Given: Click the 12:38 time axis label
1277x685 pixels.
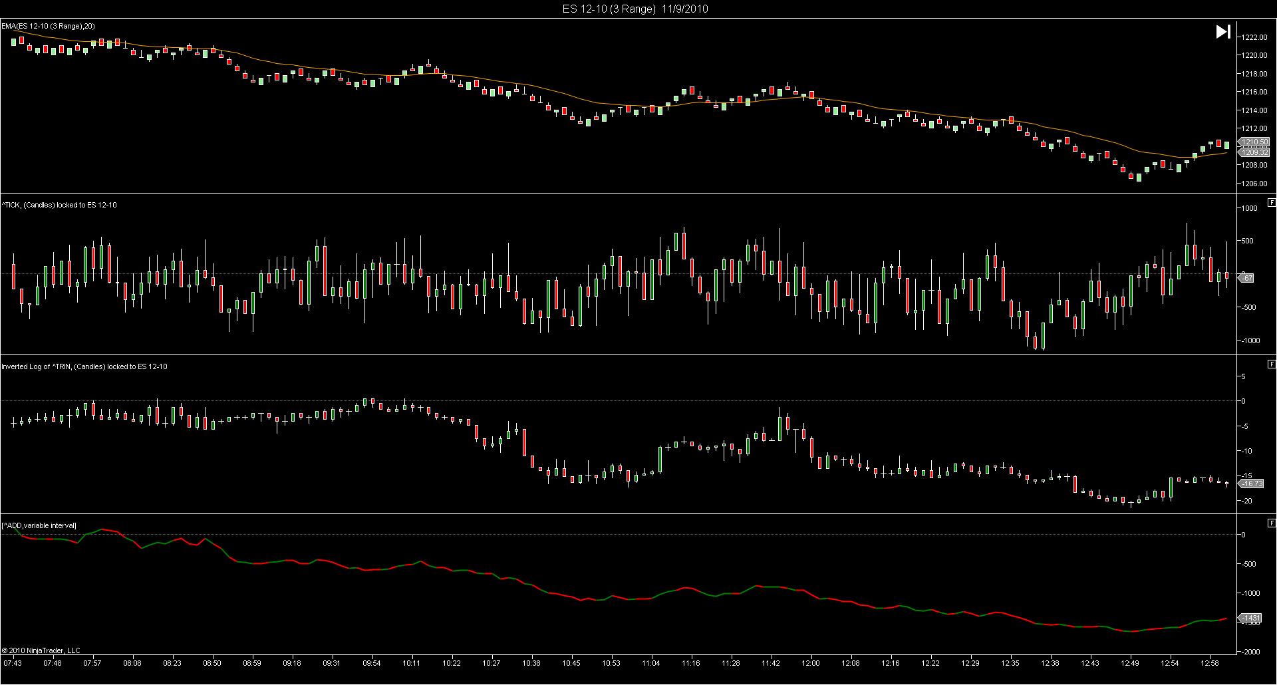Looking at the screenshot, I should [x=1050, y=663].
